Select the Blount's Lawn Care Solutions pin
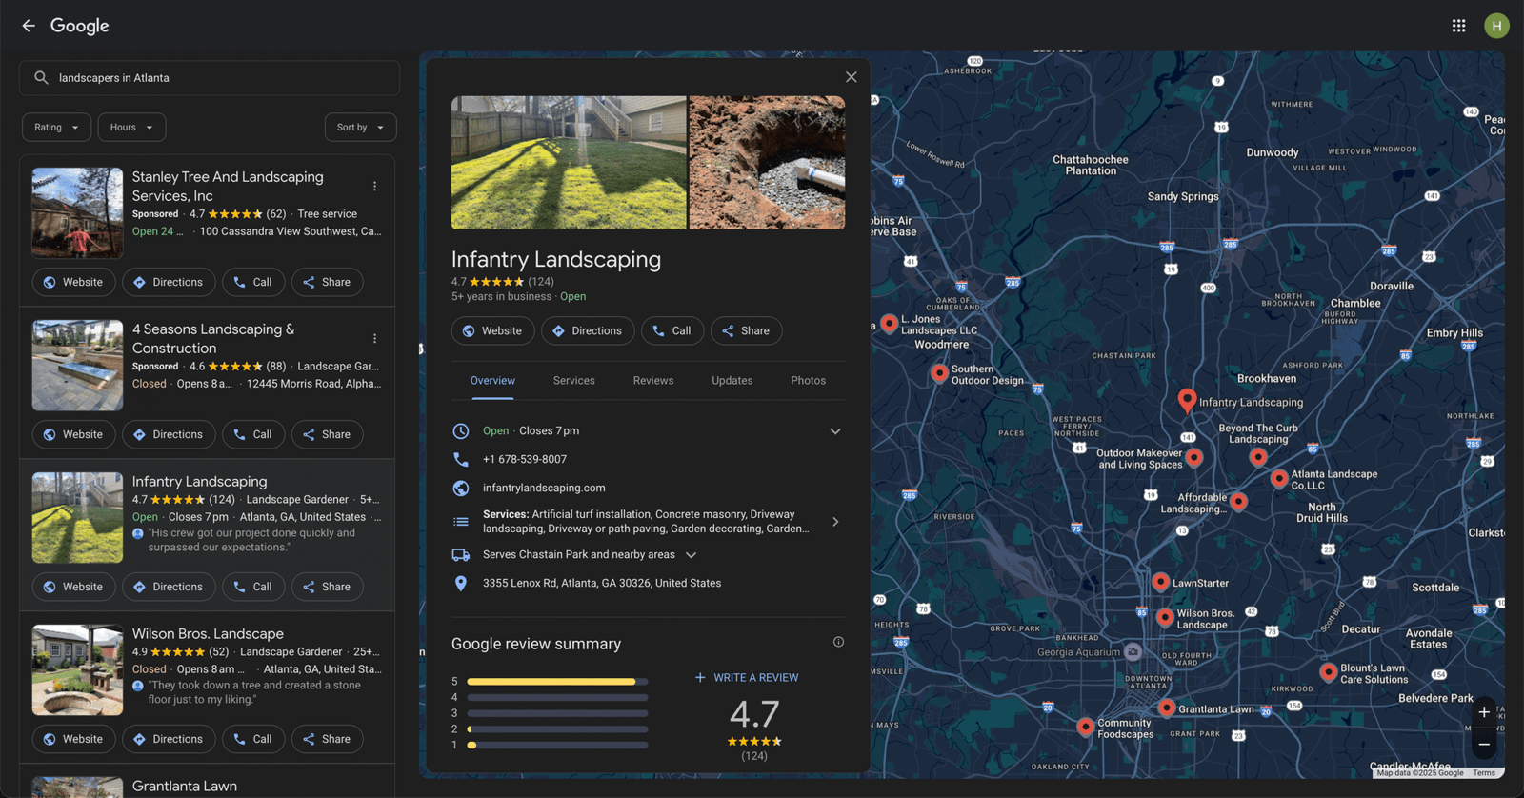This screenshot has height=798, width=1524. 1328,672
